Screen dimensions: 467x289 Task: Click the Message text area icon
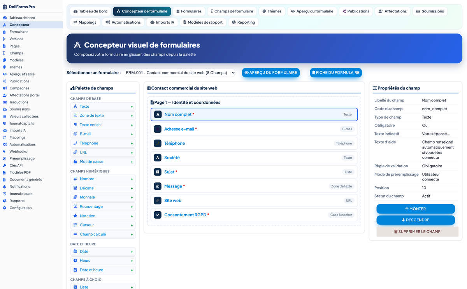tap(158, 186)
